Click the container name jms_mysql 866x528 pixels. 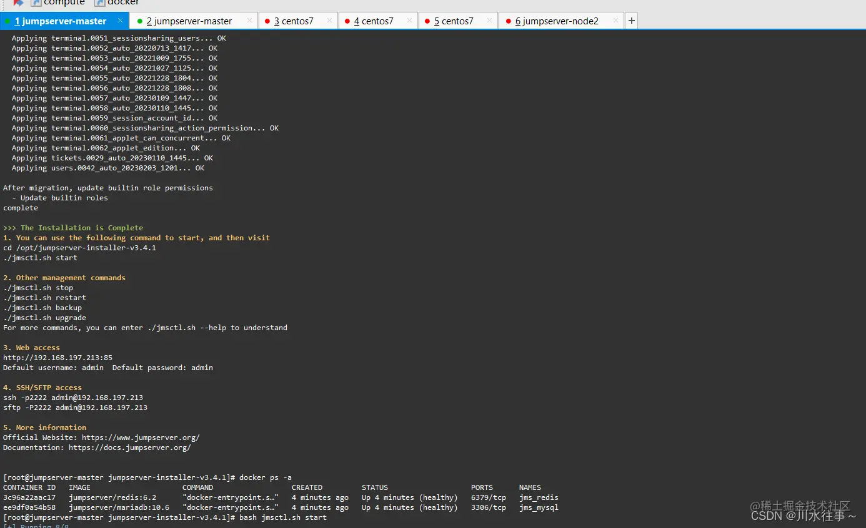click(x=539, y=507)
